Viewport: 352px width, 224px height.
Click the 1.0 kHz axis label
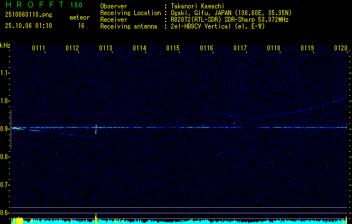(4, 101)
